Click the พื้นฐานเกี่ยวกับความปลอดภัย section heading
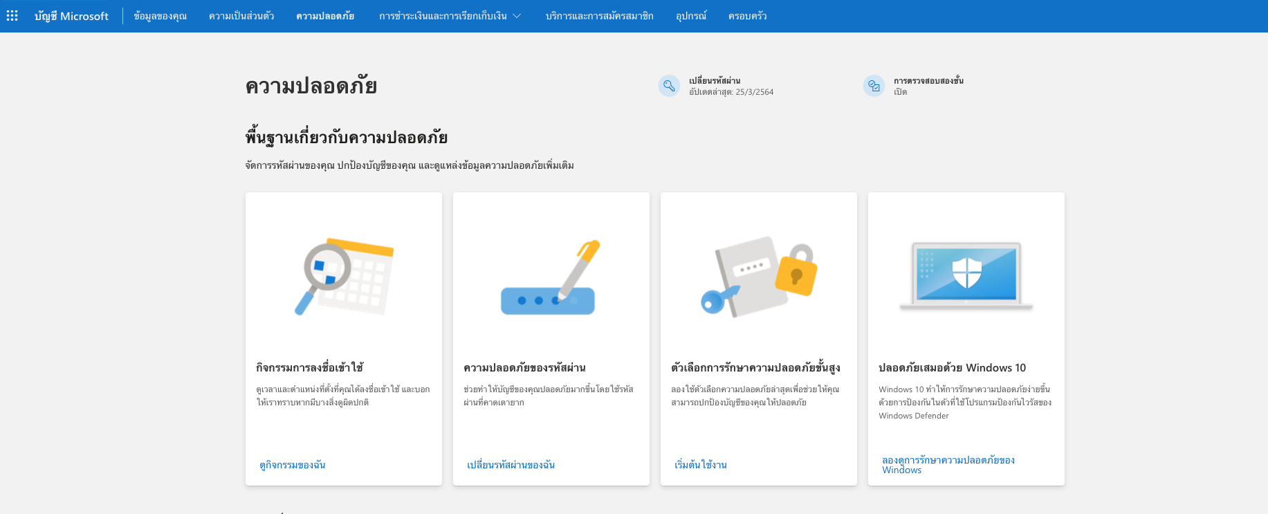The image size is (1268, 514). [347, 138]
